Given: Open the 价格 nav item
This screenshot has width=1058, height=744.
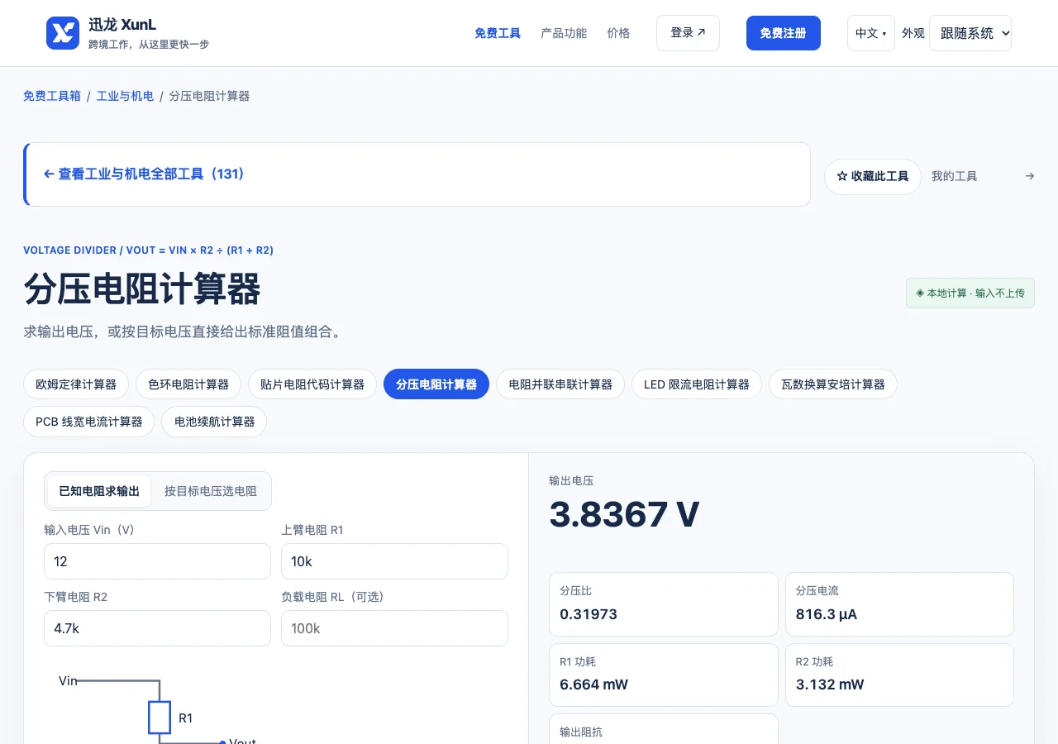Looking at the screenshot, I should pyautogui.click(x=618, y=33).
